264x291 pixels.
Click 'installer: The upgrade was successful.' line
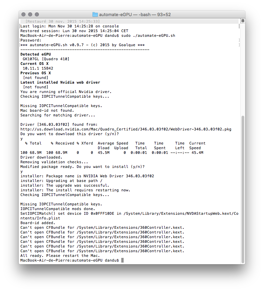tap(65, 185)
